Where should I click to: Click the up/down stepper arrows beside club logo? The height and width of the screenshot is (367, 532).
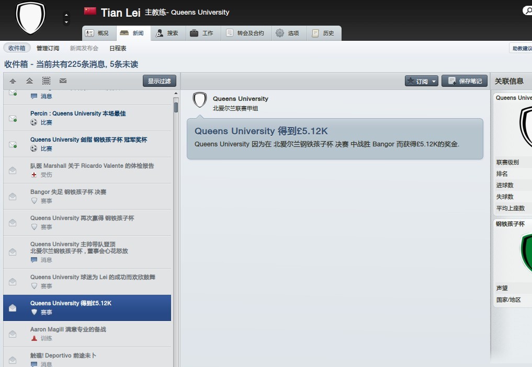[x=66, y=18]
